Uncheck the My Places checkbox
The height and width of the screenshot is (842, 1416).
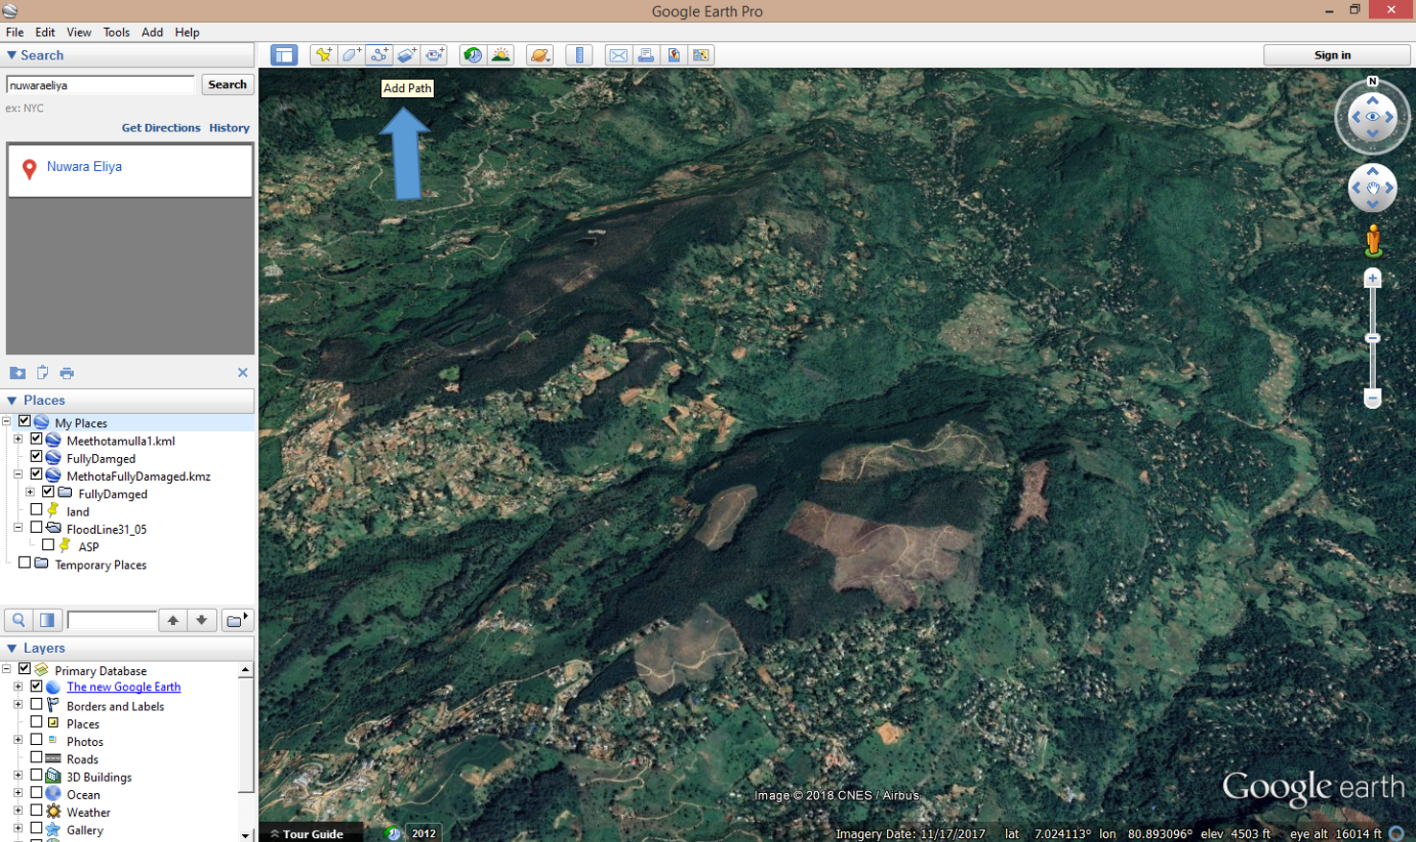pos(25,421)
